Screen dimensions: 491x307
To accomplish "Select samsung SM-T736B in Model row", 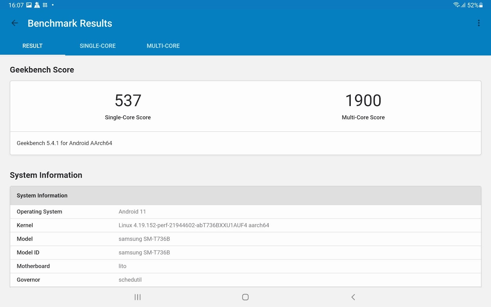I will (x=144, y=239).
